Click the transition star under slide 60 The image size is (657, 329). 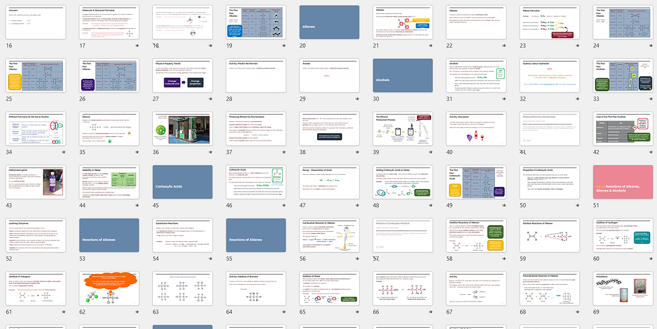click(x=651, y=259)
